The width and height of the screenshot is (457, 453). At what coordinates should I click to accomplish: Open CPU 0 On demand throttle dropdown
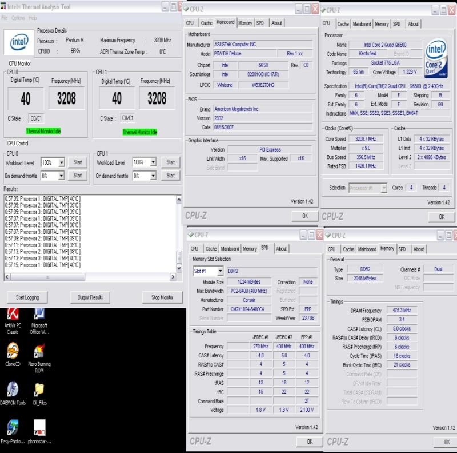[61, 176]
